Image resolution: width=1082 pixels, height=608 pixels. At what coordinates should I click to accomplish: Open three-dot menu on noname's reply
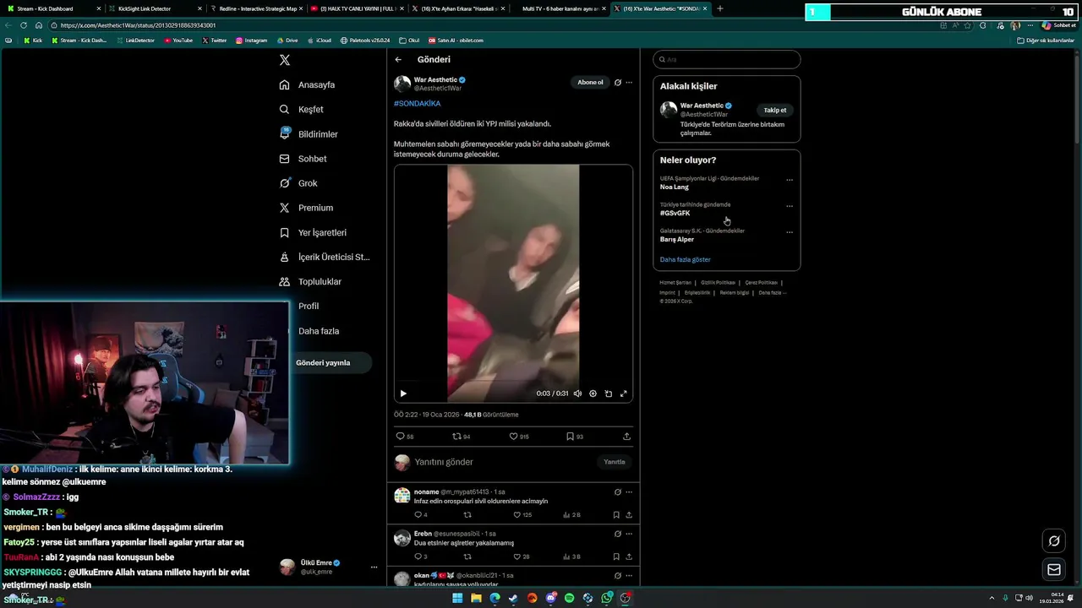[629, 492]
